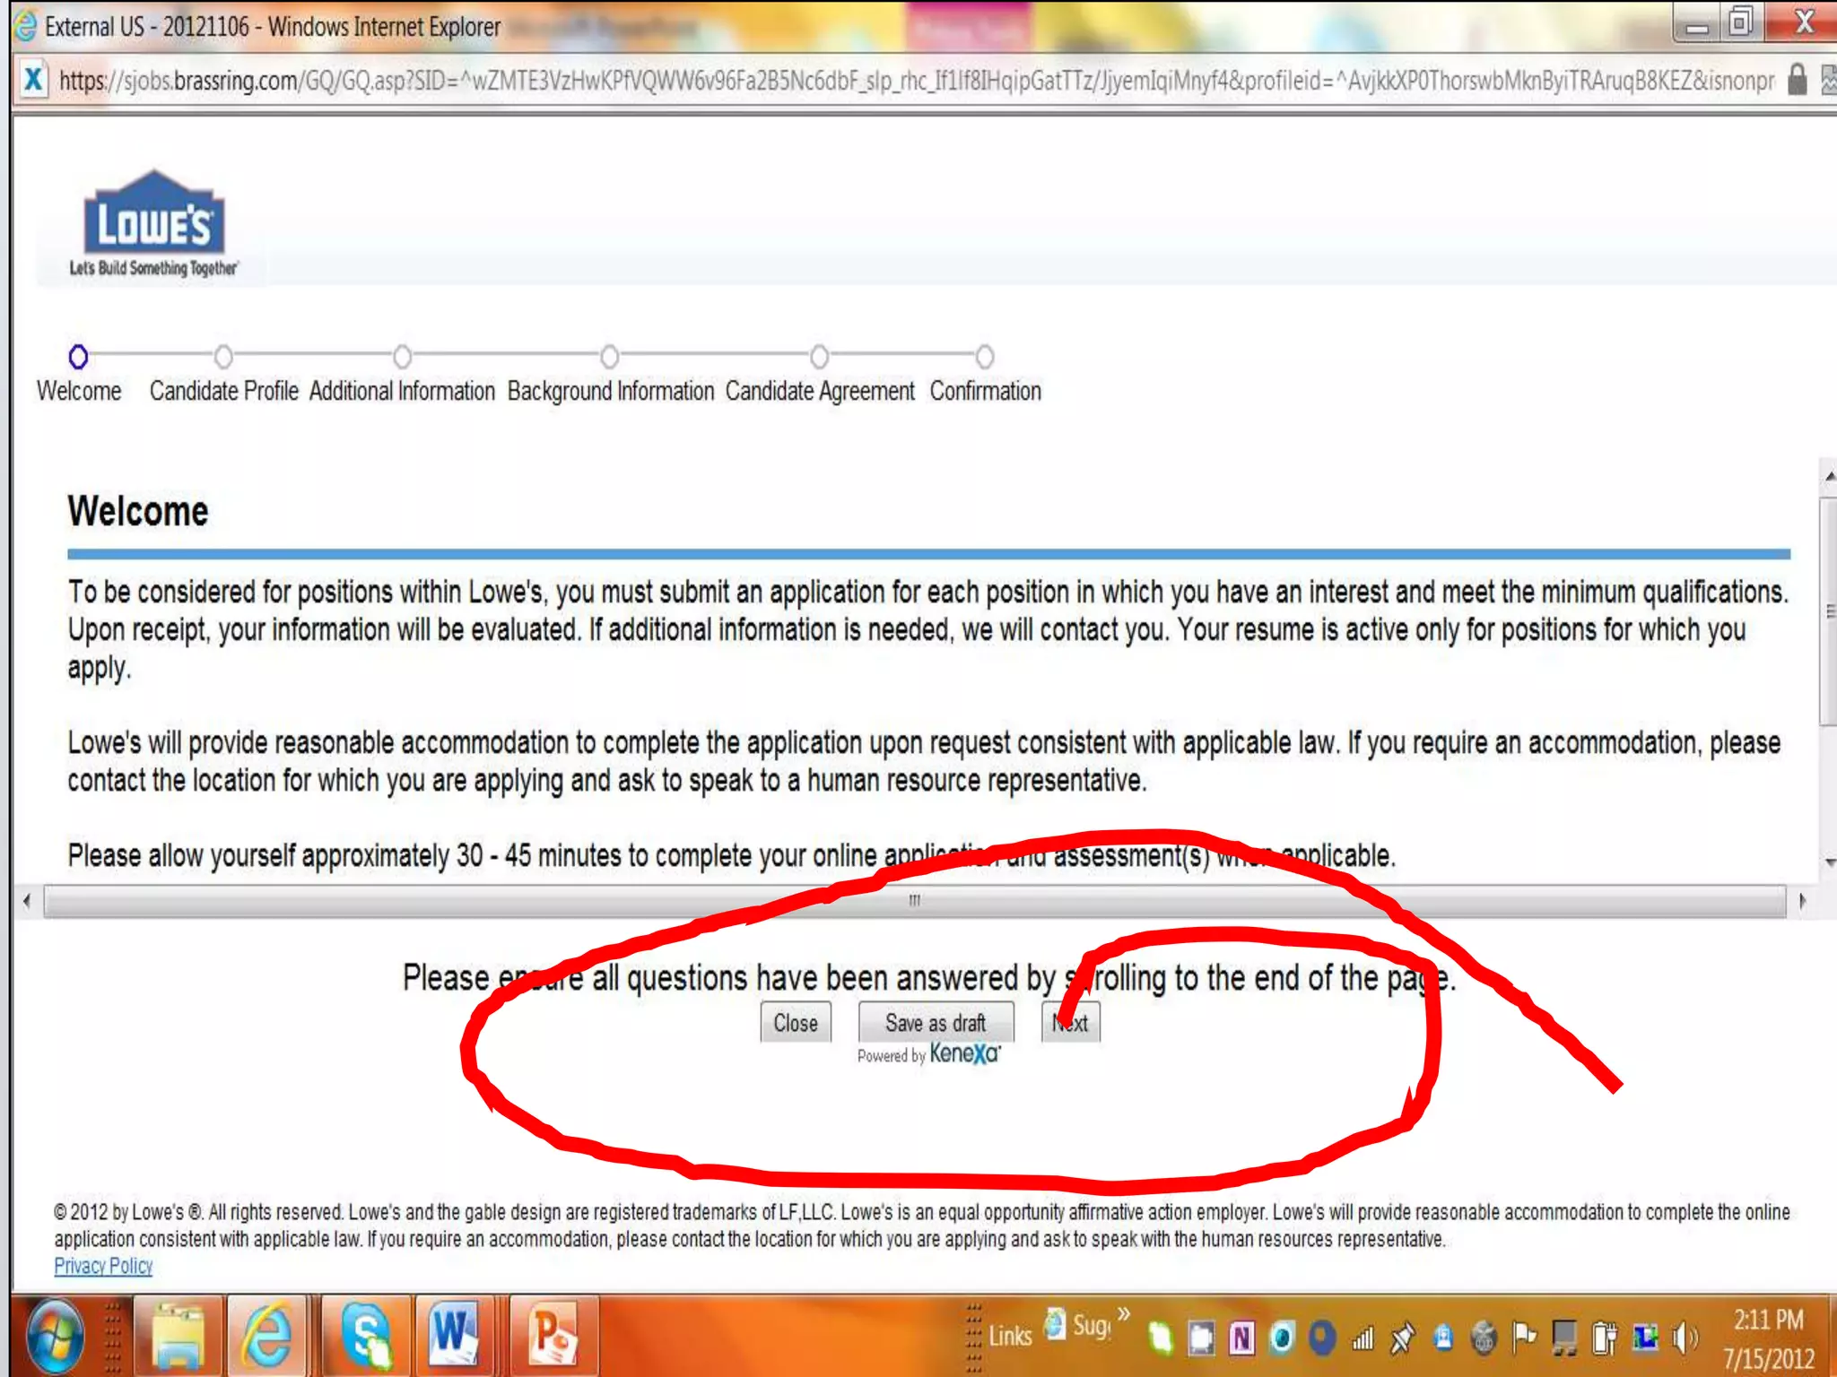Click the Candidate Profile step circle
Viewport: 1837px width, 1377px height.
pos(223,357)
